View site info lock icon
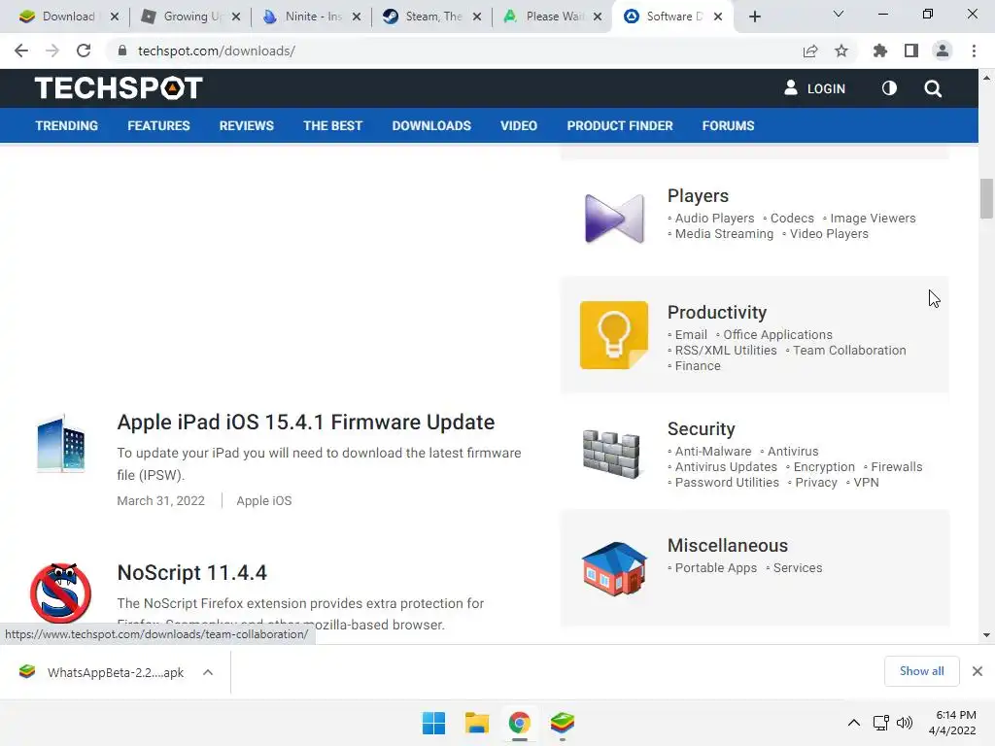This screenshot has height=746, width=995. coord(122,51)
